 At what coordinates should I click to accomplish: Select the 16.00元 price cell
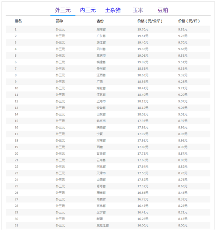(x=143, y=225)
